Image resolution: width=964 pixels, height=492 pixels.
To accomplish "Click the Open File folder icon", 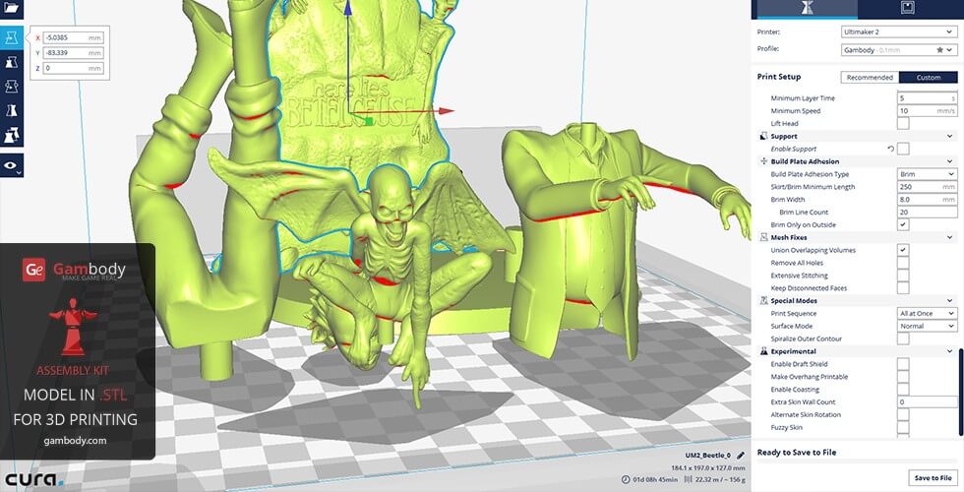I will pos(12,8).
